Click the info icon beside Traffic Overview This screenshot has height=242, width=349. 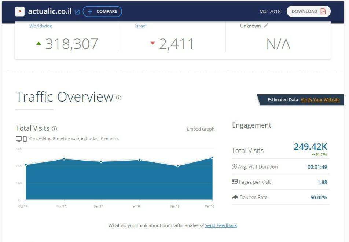[118, 98]
